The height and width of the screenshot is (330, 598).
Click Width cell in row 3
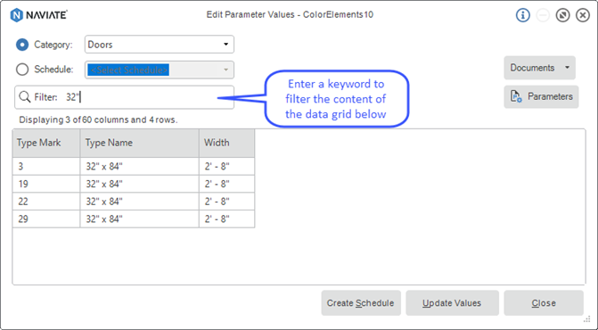(x=227, y=166)
